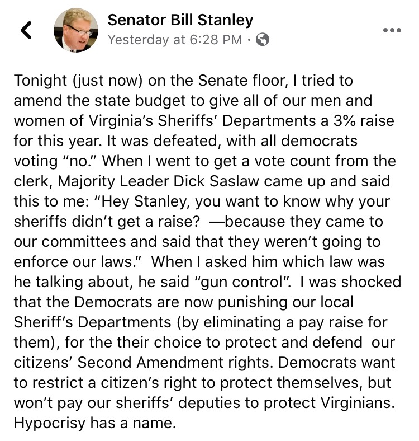Click the words 'Hypocrisy has a name.'
The image size is (419, 441).
click(x=95, y=423)
